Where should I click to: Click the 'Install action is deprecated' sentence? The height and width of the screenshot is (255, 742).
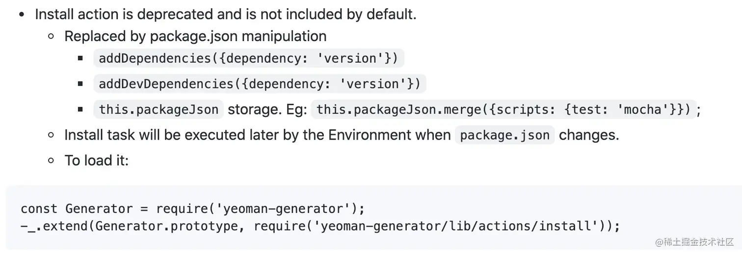226,14
